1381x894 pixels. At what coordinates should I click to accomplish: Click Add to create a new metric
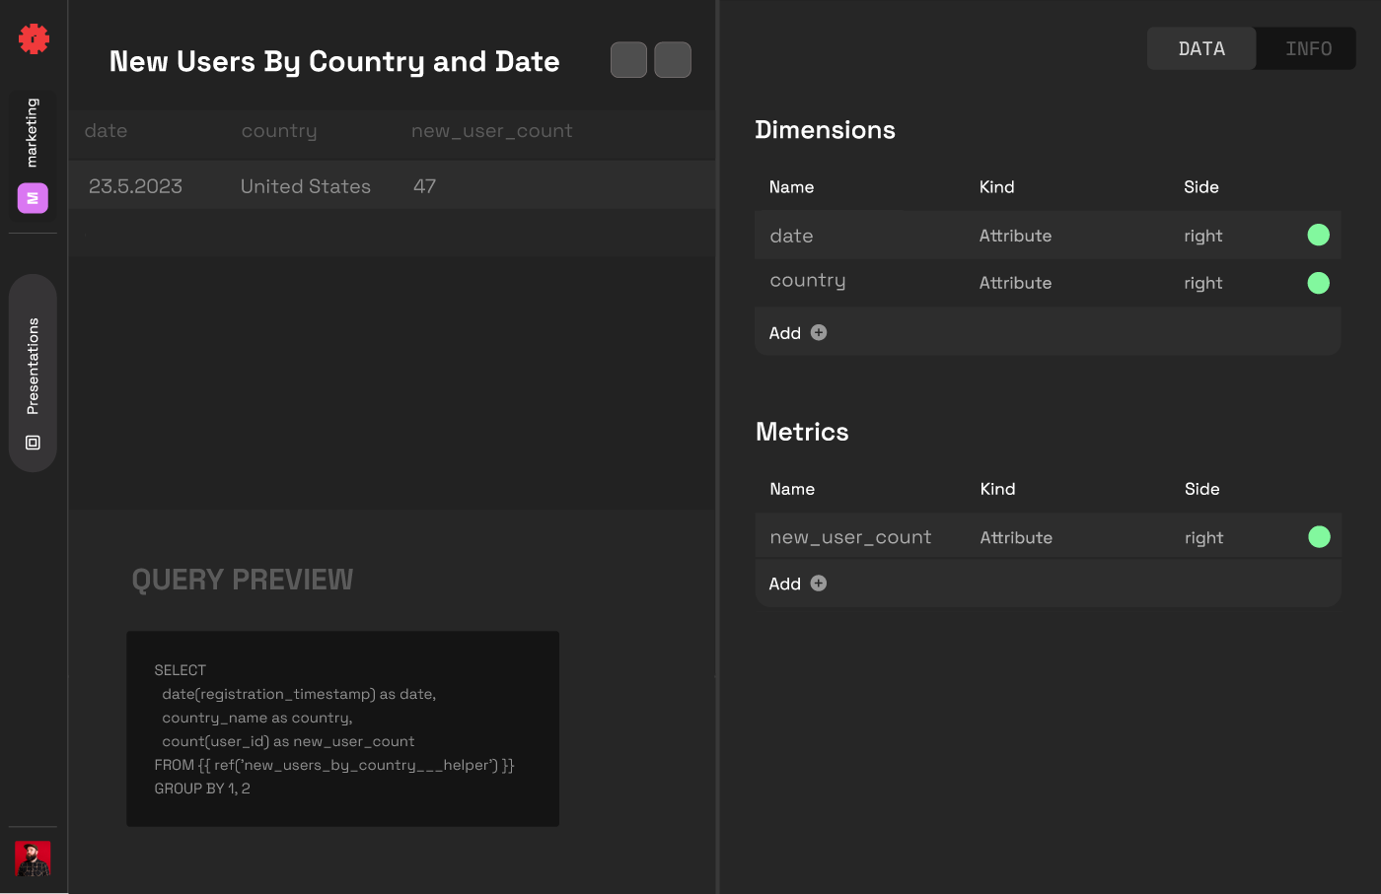coord(782,583)
